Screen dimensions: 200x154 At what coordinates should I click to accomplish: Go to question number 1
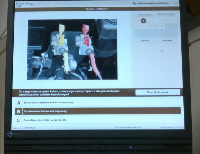(137, 21)
